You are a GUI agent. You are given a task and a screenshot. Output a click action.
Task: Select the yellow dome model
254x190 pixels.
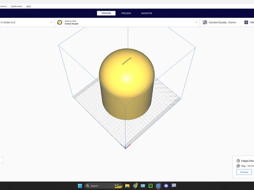pos(127,84)
